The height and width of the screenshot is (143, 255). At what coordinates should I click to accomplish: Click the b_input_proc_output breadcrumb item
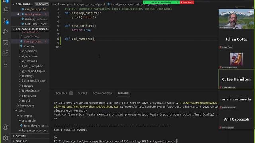point(89,4)
